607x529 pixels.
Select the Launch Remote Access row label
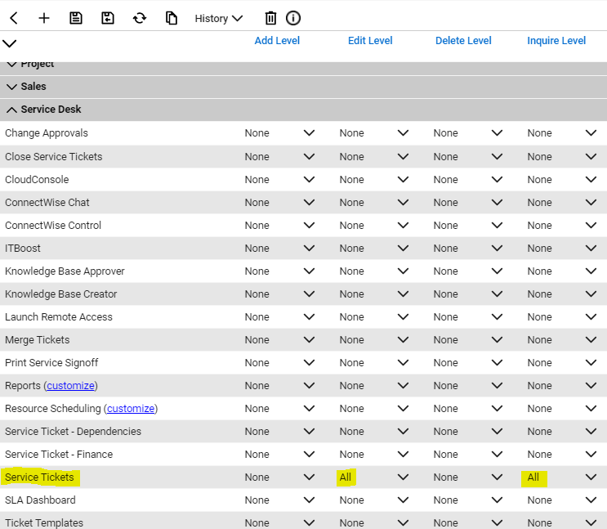click(x=59, y=316)
